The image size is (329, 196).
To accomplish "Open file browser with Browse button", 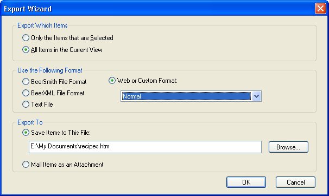I will [x=288, y=147].
